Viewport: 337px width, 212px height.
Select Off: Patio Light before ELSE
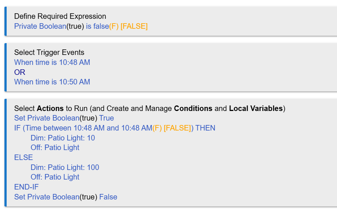coord(55,147)
